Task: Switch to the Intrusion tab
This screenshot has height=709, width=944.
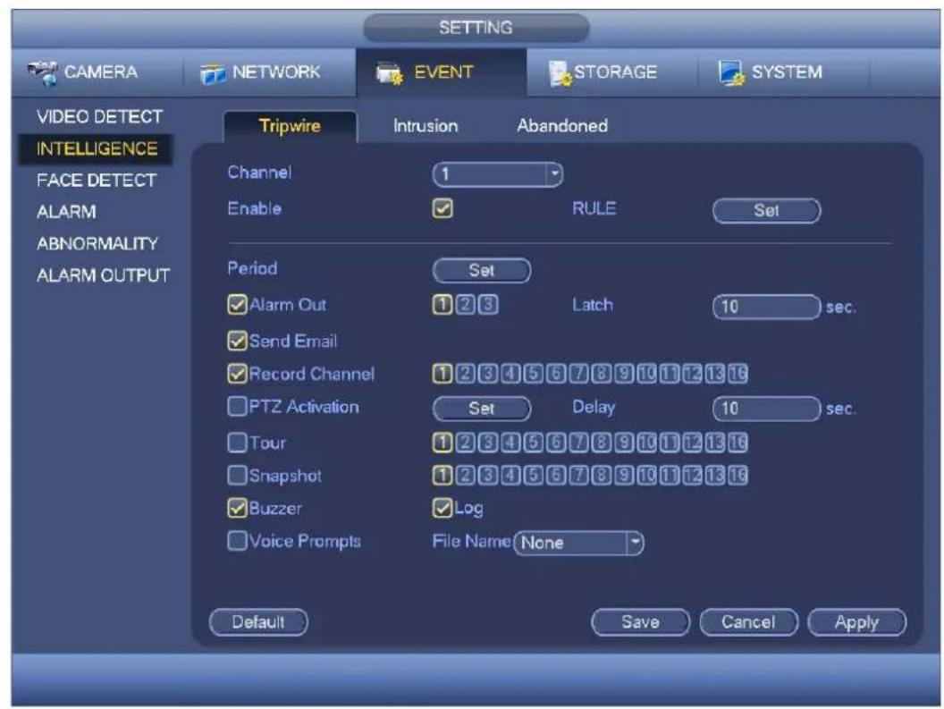Action: 425,126
